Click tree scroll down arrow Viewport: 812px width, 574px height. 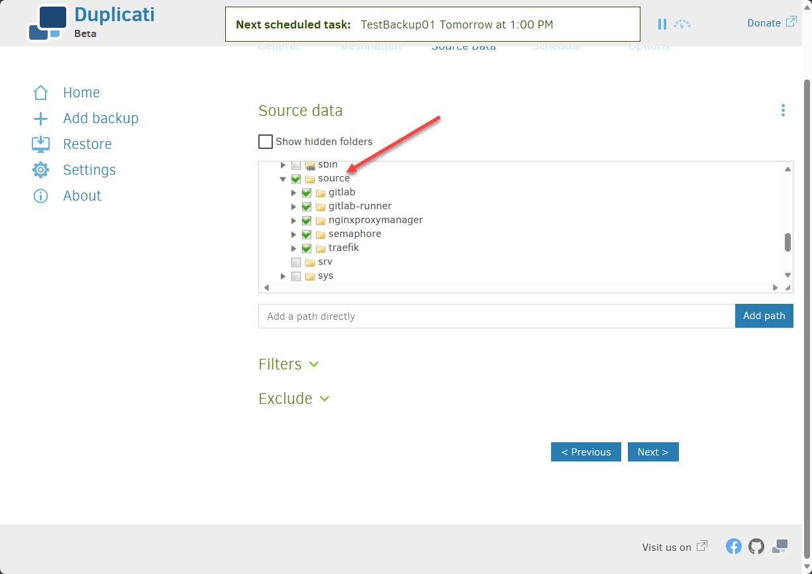coord(787,275)
